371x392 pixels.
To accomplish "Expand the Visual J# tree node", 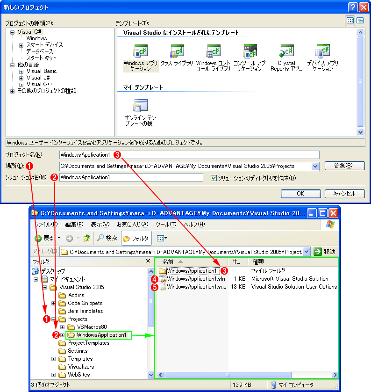I will tap(21, 78).
